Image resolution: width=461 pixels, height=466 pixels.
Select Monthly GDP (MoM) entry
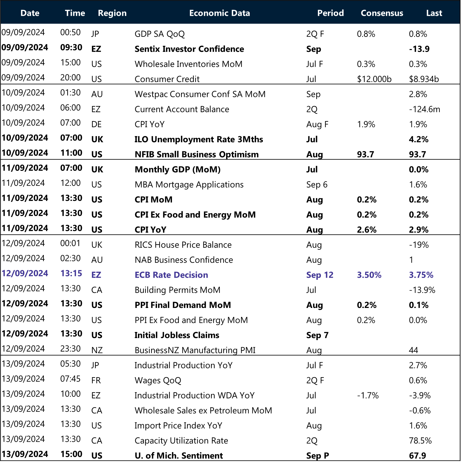click(178, 170)
